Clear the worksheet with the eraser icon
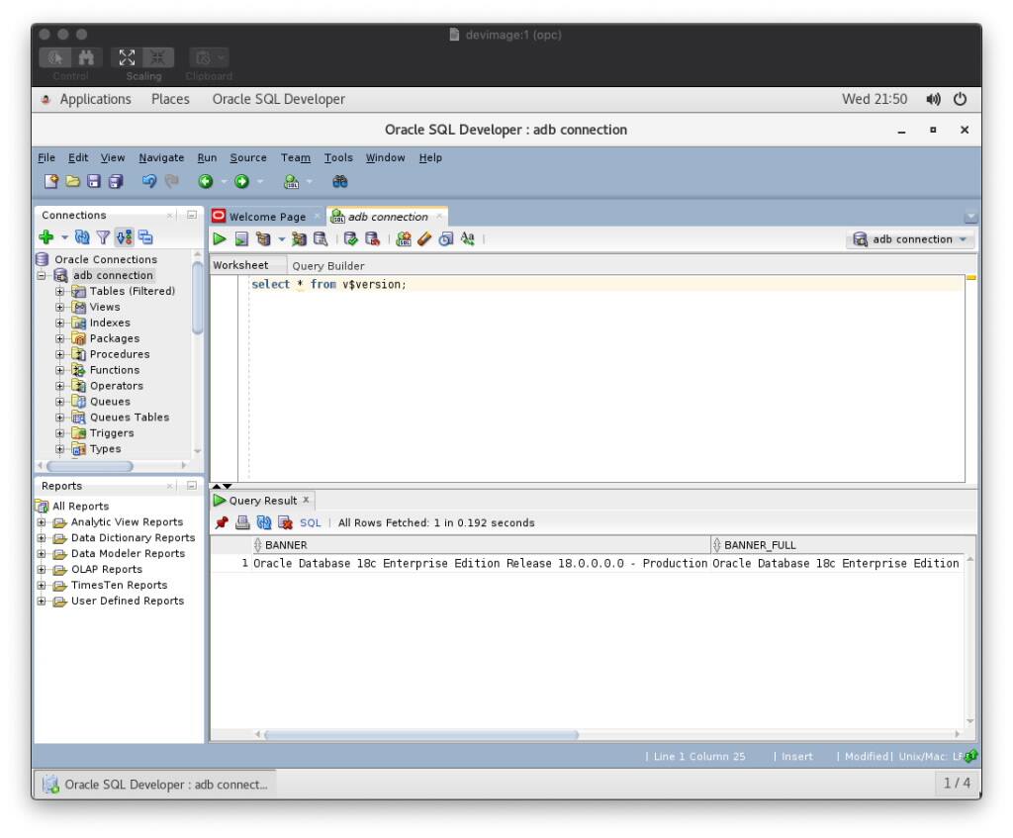The width and height of the screenshot is (1013, 838). tap(425, 239)
